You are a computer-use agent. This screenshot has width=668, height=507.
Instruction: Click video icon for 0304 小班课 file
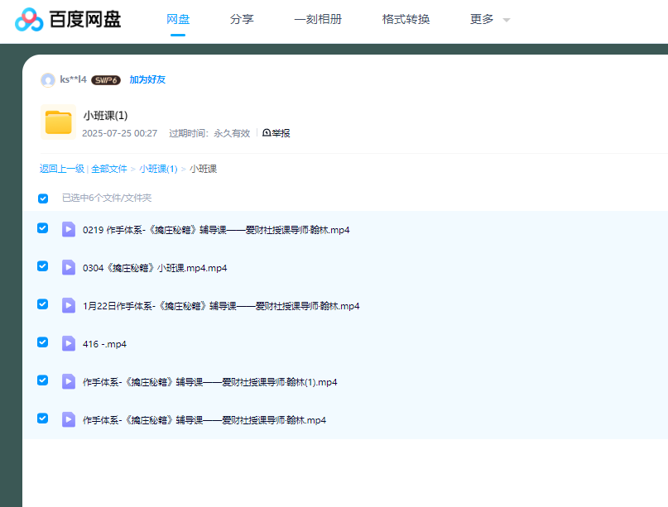pyautogui.click(x=69, y=267)
